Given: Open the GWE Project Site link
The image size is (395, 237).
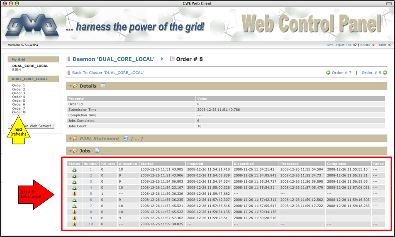Looking at the screenshot, I should click(339, 45).
